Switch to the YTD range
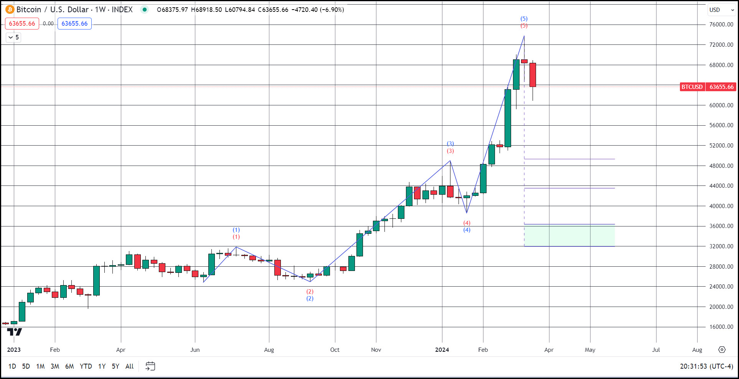The width and height of the screenshot is (739, 379). point(86,366)
